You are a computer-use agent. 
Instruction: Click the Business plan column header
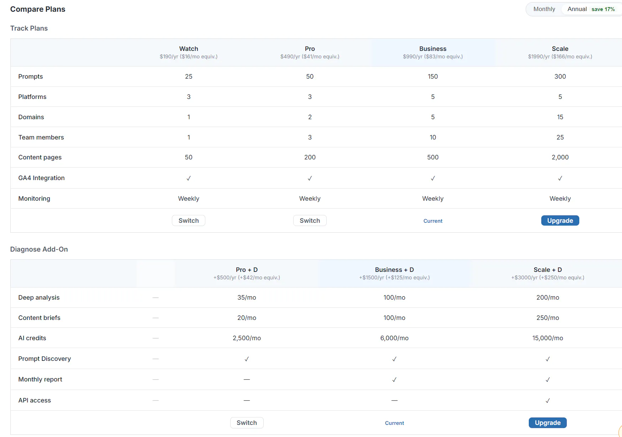pos(433,49)
